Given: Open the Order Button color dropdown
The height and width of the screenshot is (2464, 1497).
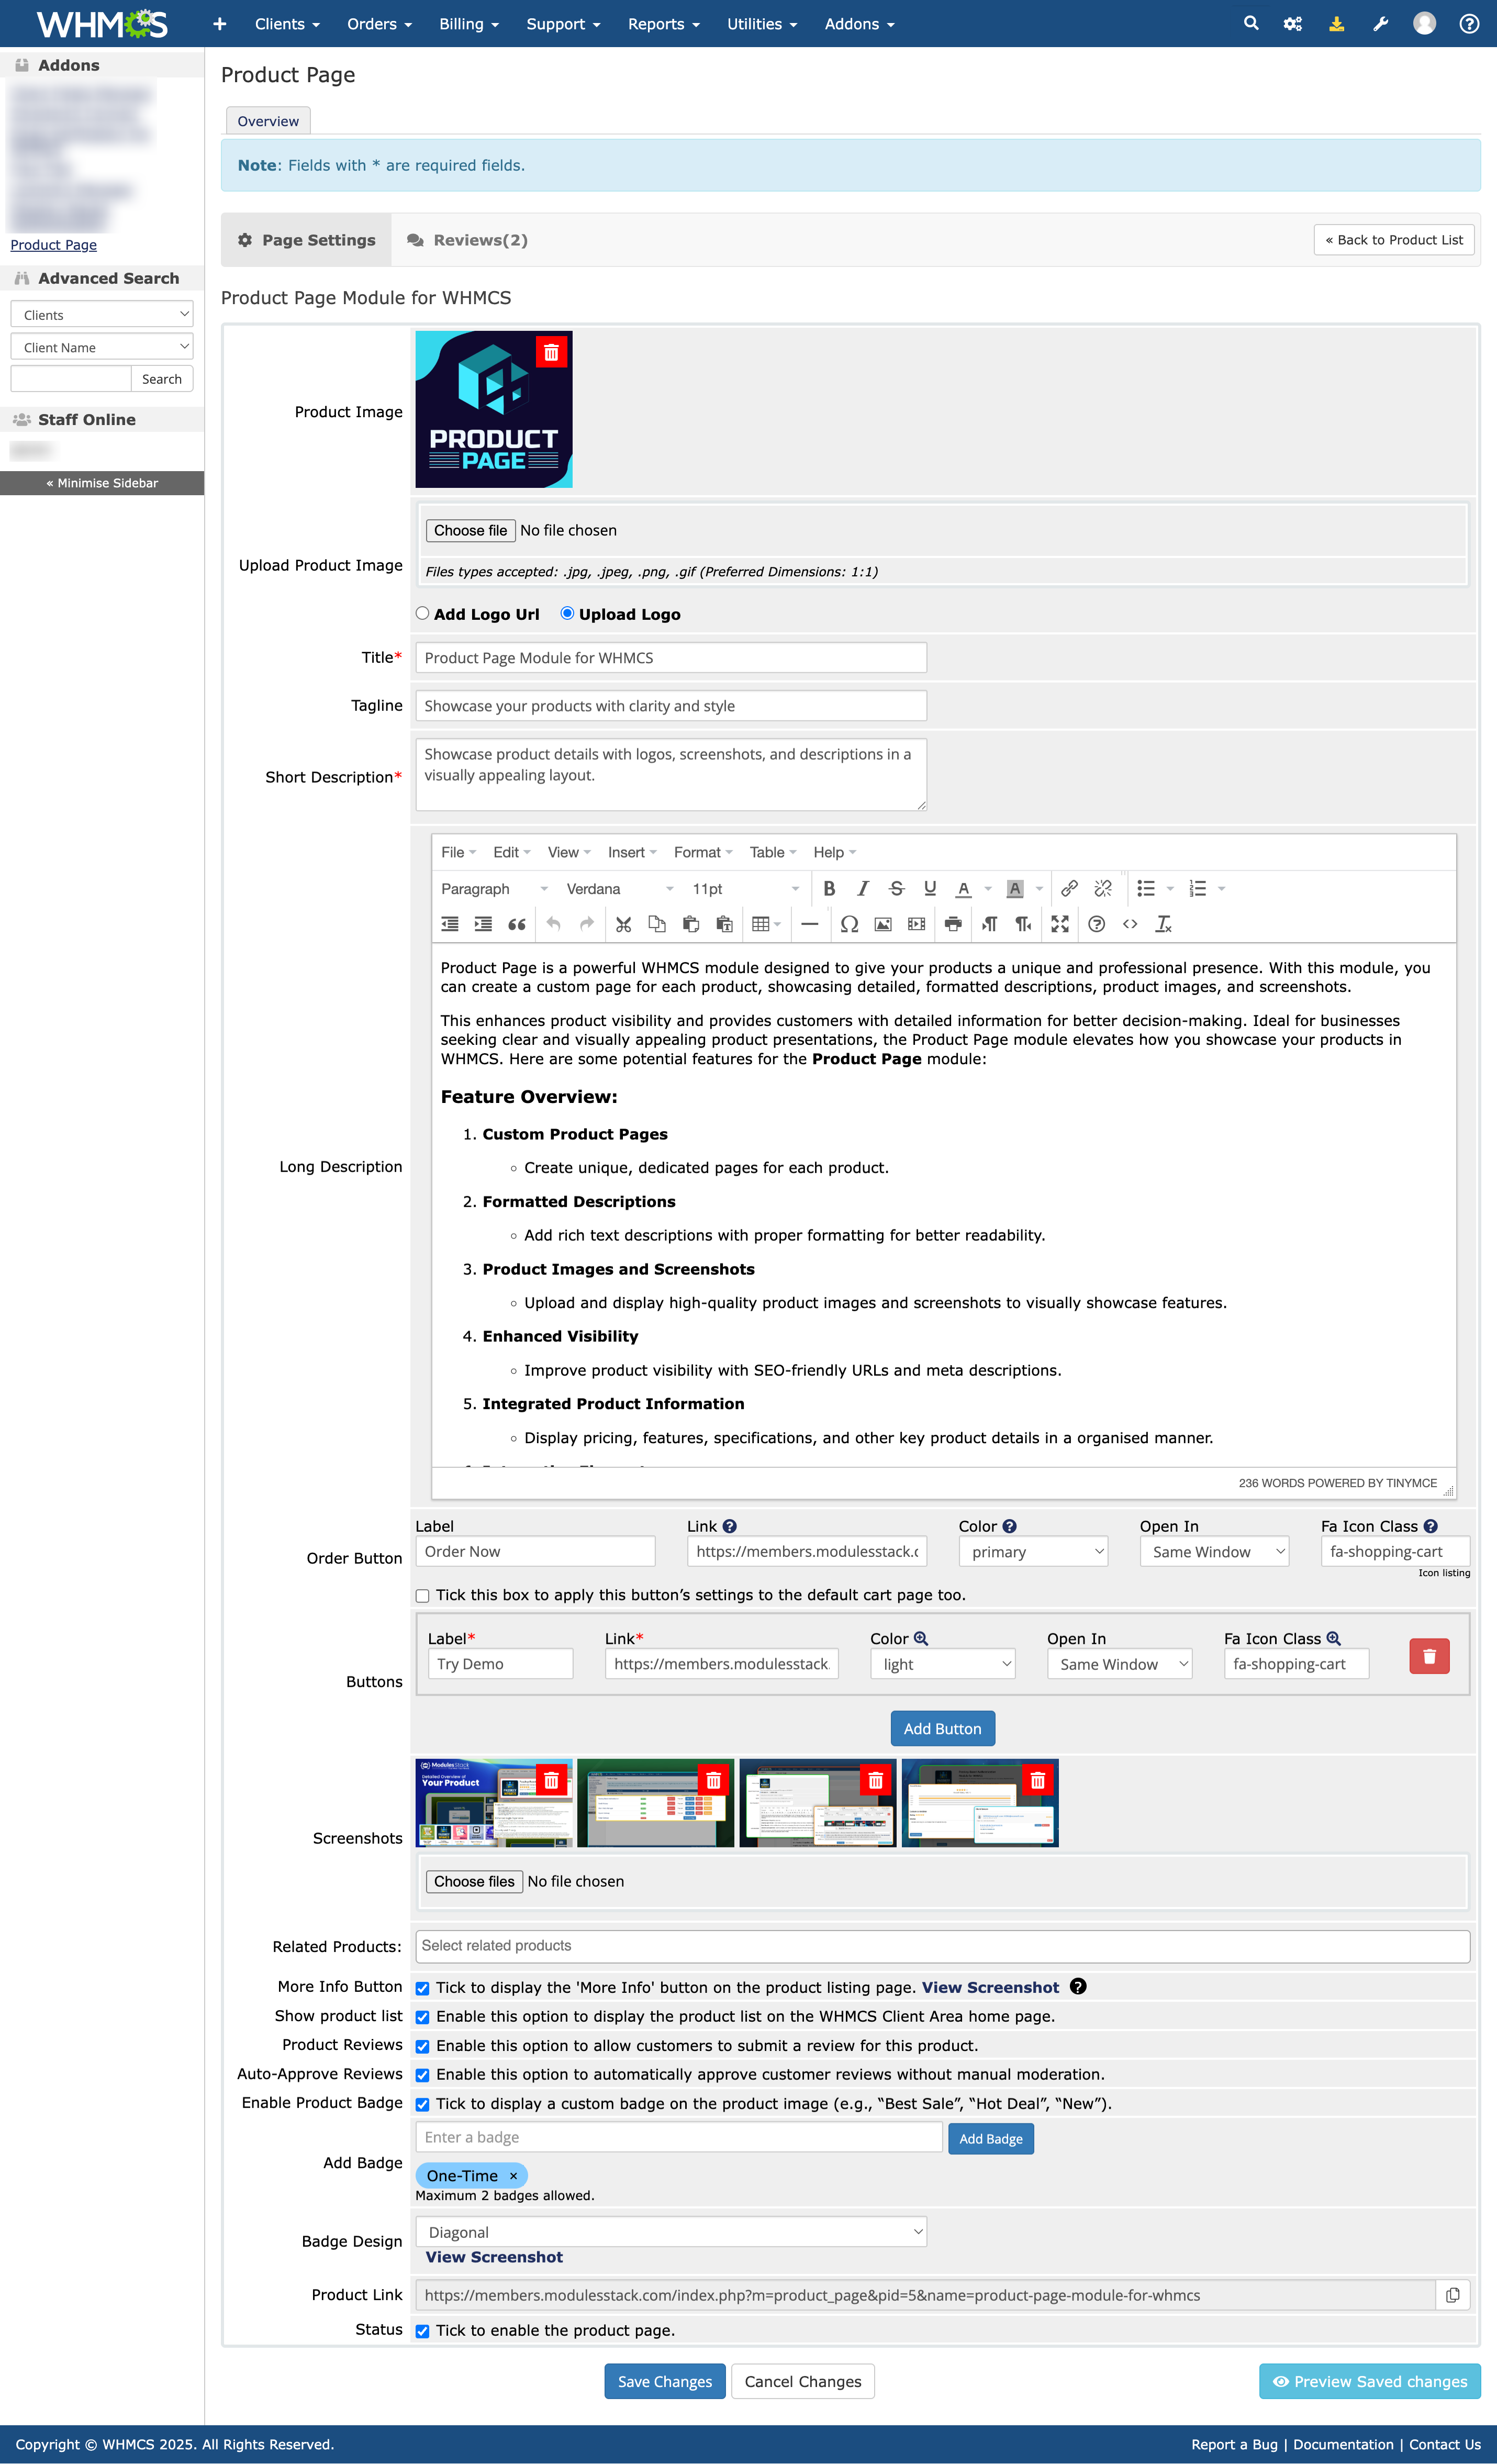Looking at the screenshot, I should coord(1032,1552).
